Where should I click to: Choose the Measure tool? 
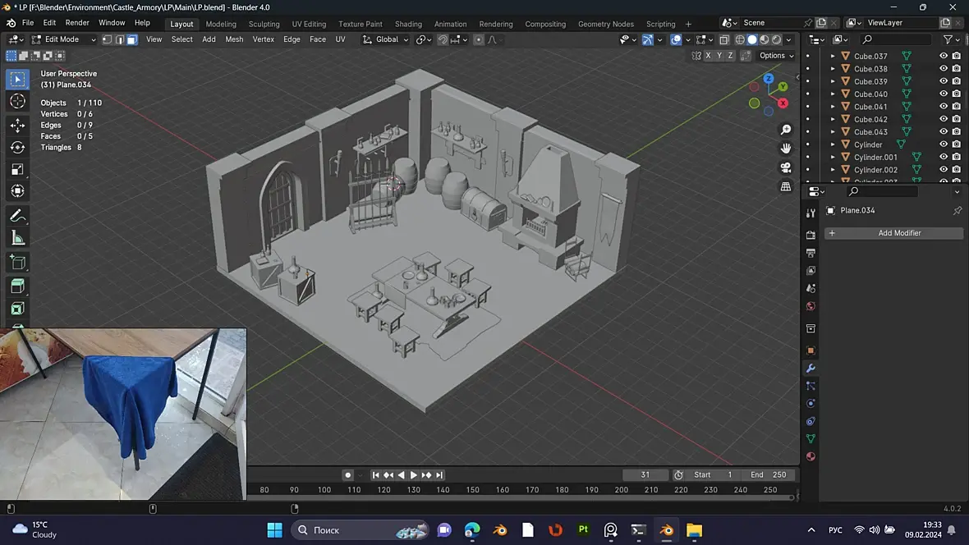pyautogui.click(x=17, y=238)
